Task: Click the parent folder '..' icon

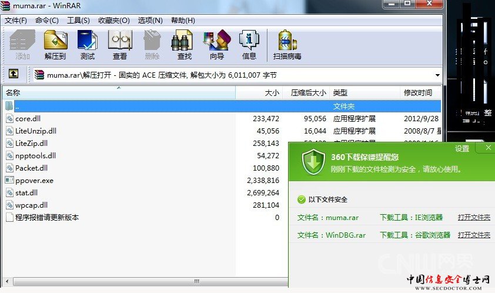Action: [x=9, y=106]
